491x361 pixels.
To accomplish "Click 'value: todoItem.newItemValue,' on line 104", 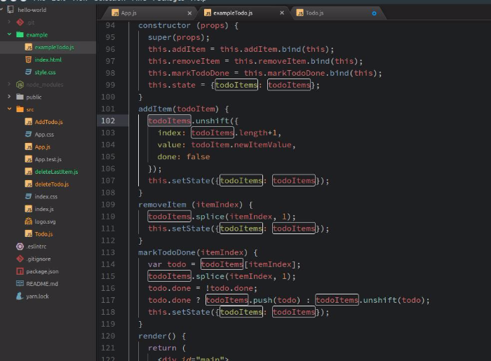I will point(227,145).
